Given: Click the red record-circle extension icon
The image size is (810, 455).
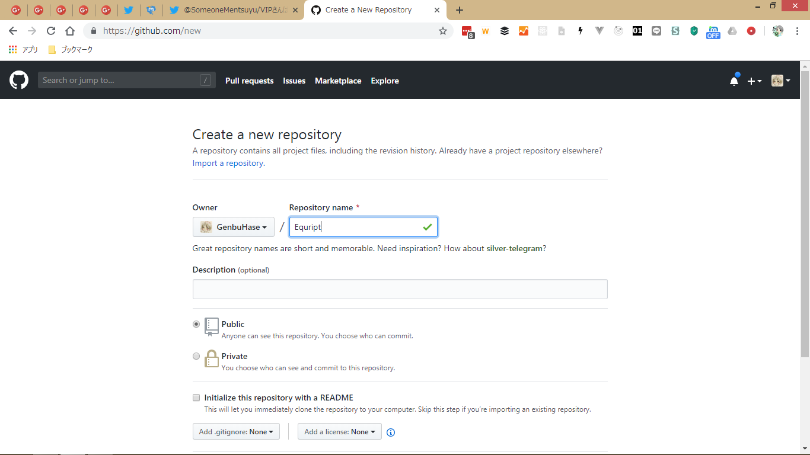Looking at the screenshot, I should click(751, 31).
